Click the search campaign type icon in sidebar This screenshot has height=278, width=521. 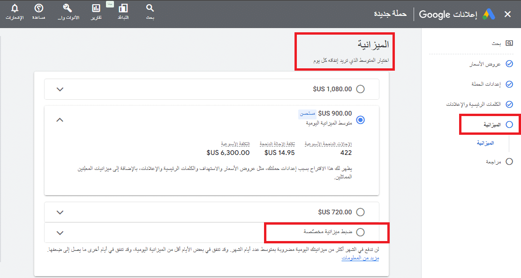[x=509, y=43]
